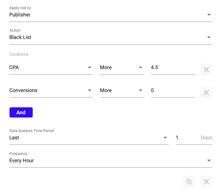Remove the CPA condition row
This screenshot has width=224, height=190.
tap(206, 69)
